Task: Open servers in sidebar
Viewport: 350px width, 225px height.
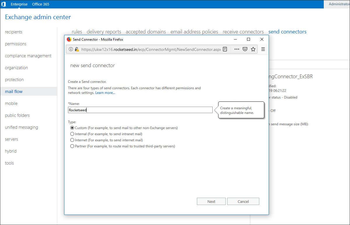Action: 11,139
